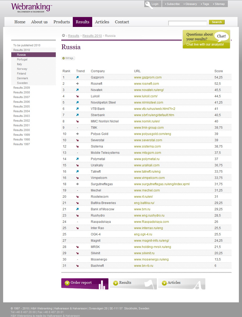Click the play icon on Order report
The image size is (242, 317).
[x=67, y=283]
